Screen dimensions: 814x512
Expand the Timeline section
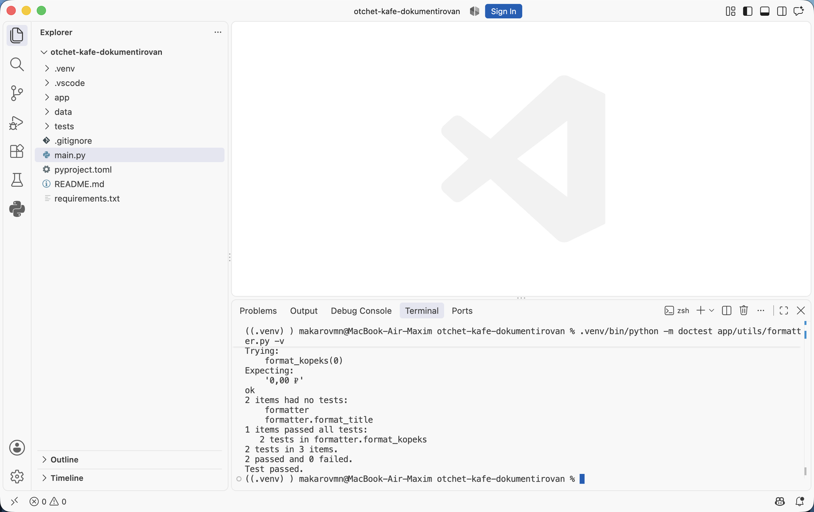coord(130,478)
